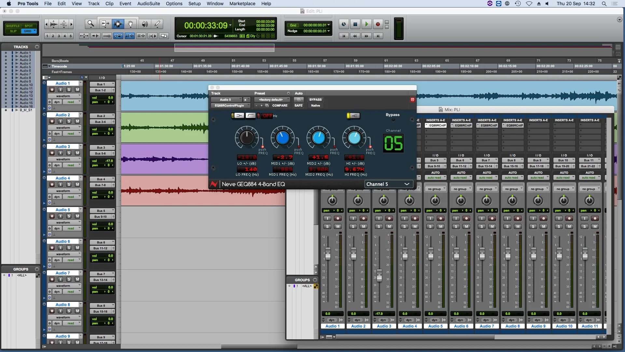This screenshot has height=352, width=625.
Task: Click the Stop transport button
Action: tap(355, 24)
